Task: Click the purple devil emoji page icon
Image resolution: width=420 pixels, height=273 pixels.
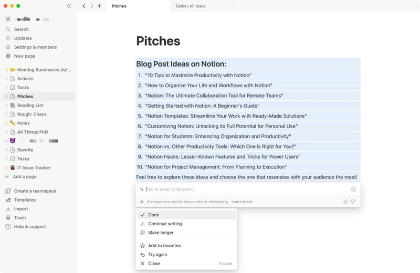Action: pyautogui.click(x=12, y=141)
